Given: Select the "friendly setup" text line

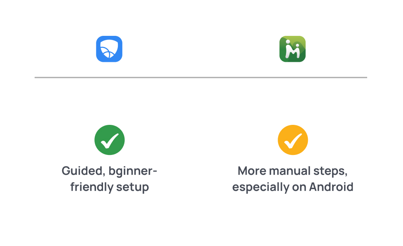Looking at the screenshot, I should click(110, 187).
